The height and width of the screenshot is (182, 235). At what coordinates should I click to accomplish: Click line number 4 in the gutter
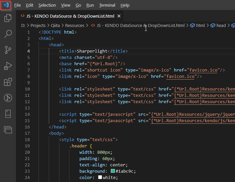point(29,51)
